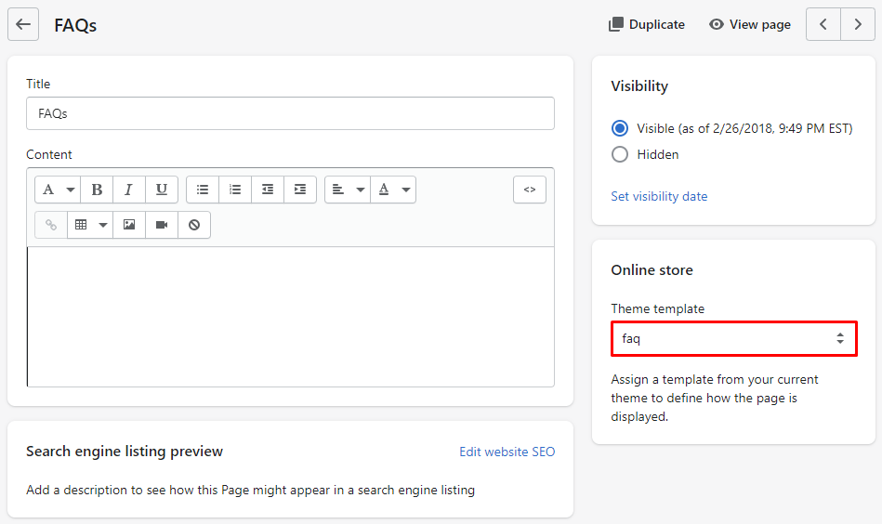Open the insert table dropdown
Image resolution: width=882 pixels, height=524 pixels.
pos(90,225)
